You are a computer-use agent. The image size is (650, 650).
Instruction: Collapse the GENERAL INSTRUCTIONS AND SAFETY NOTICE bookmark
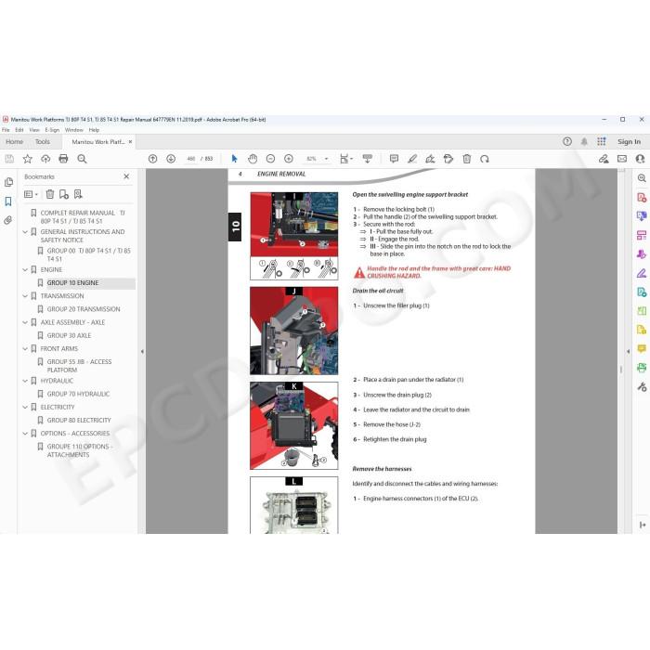coord(25,232)
